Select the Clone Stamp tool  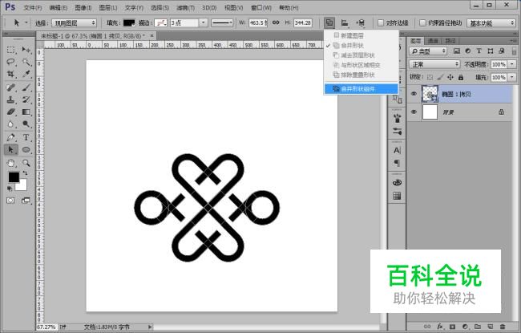(11, 99)
